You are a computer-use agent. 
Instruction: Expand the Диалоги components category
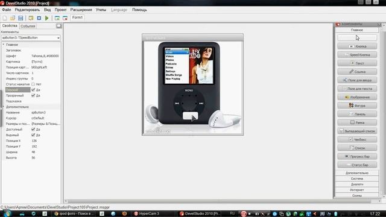pos(356,184)
